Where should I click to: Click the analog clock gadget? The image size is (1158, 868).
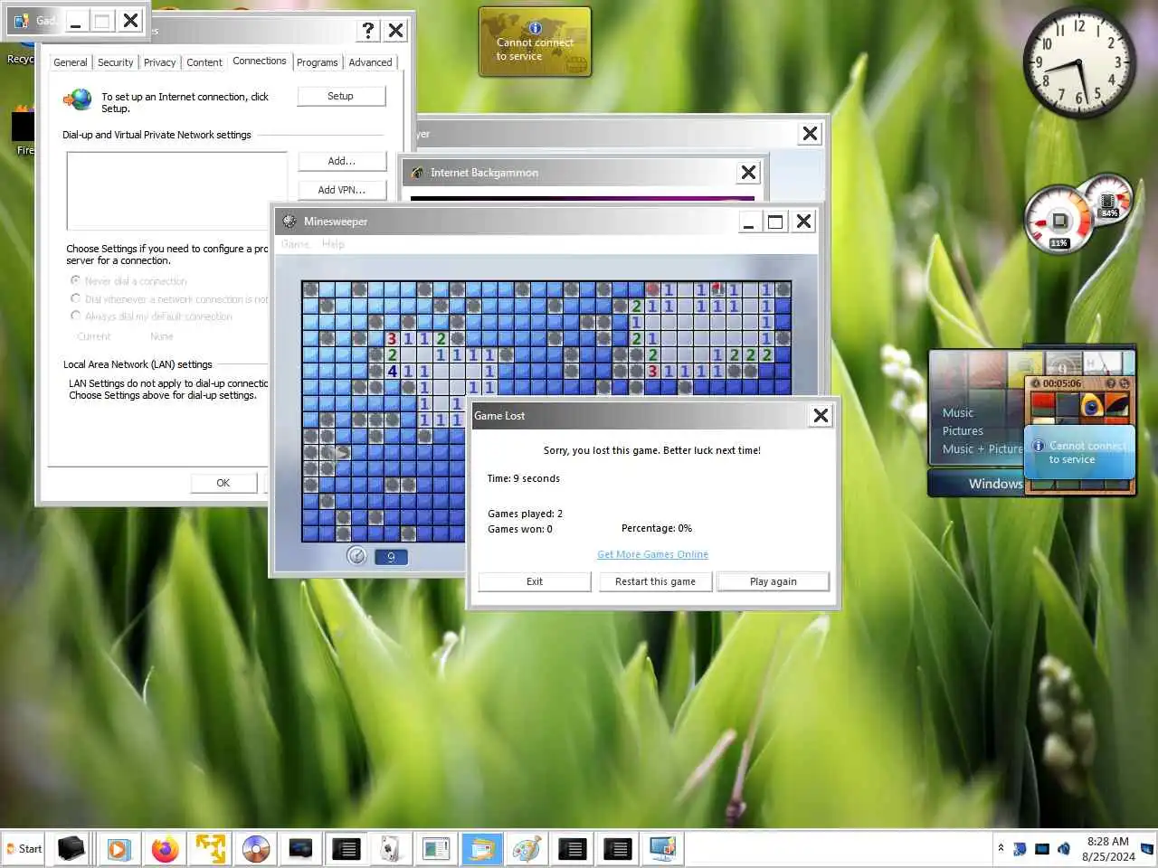pyautogui.click(x=1078, y=64)
